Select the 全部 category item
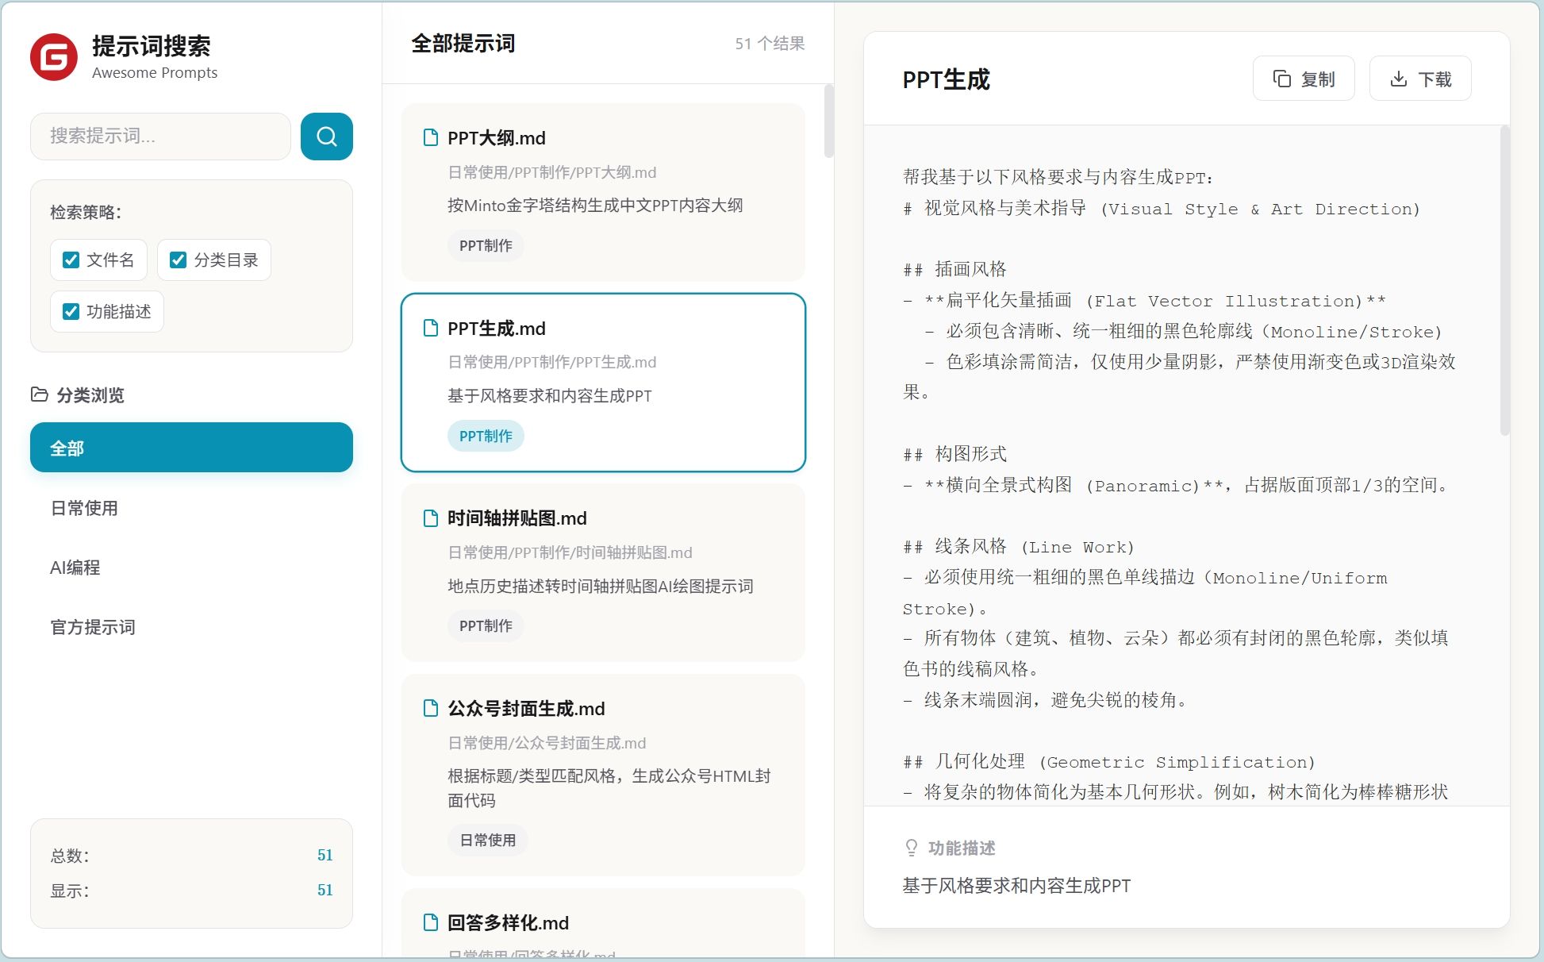The image size is (1544, 962). pos(191,448)
